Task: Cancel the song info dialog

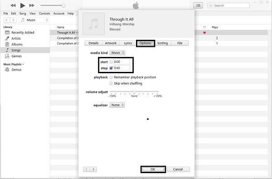Action: coord(178,170)
